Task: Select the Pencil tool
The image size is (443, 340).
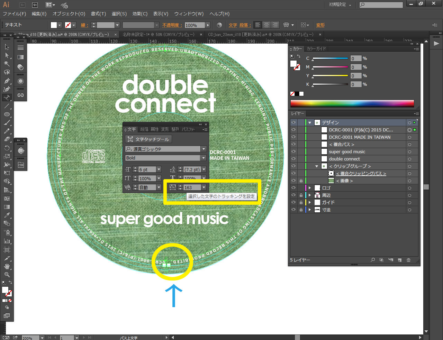Action: (x=7, y=131)
